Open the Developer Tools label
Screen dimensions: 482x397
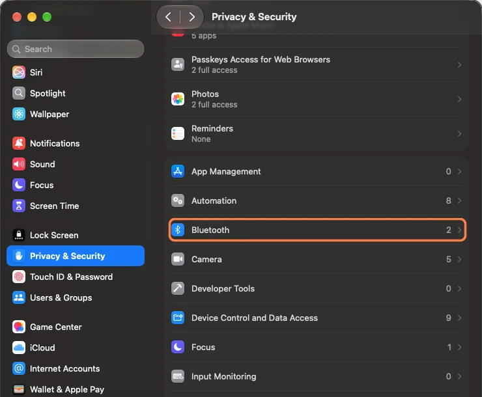223,288
